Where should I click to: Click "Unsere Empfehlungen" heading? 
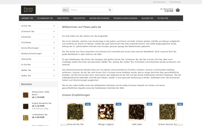[x=76, y=95]
